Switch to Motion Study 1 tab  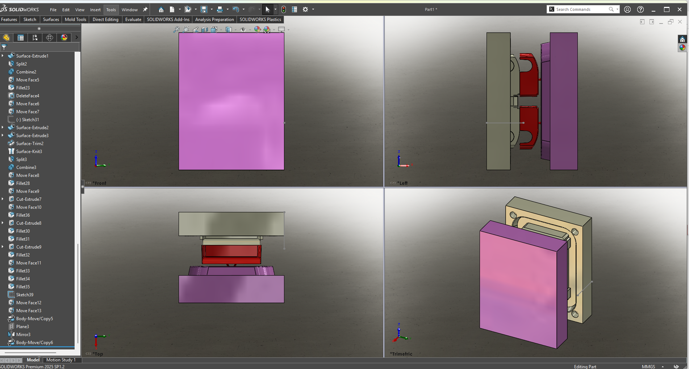pos(61,360)
